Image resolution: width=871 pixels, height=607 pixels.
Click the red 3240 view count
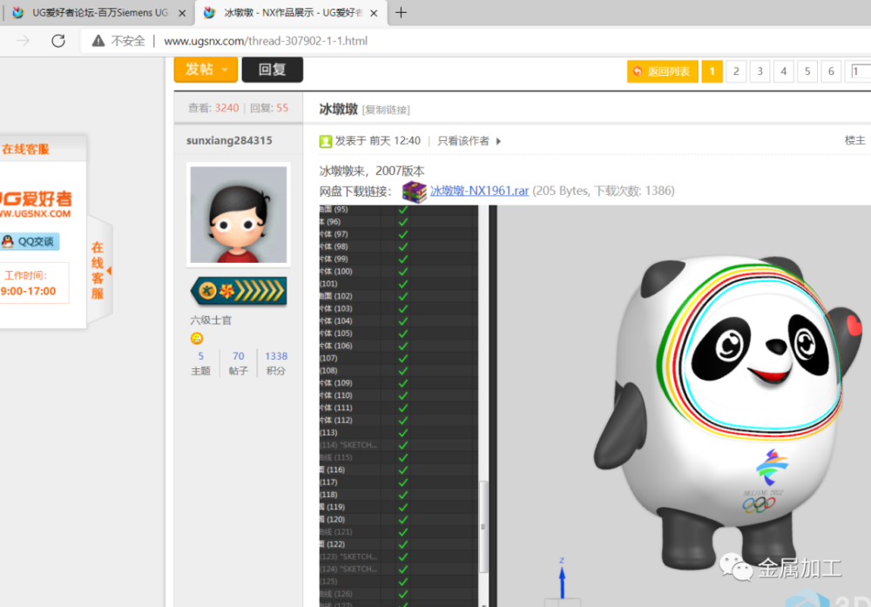(x=226, y=108)
